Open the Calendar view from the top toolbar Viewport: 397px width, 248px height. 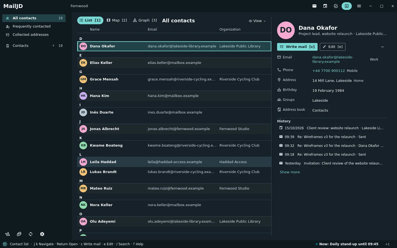tap(325, 6)
